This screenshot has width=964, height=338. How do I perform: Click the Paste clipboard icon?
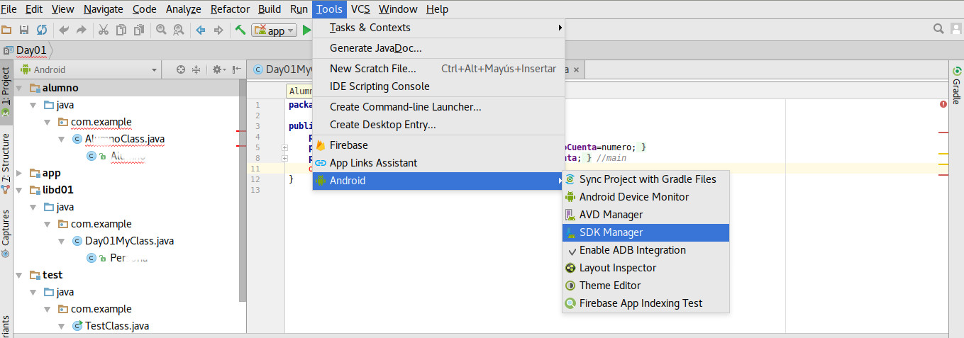point(139,30)
